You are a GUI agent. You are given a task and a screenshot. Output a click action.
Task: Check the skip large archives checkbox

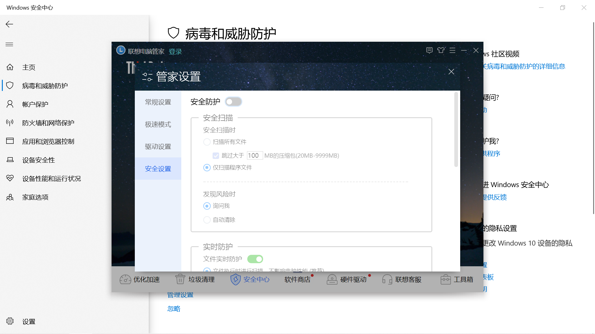coord(216,156)
